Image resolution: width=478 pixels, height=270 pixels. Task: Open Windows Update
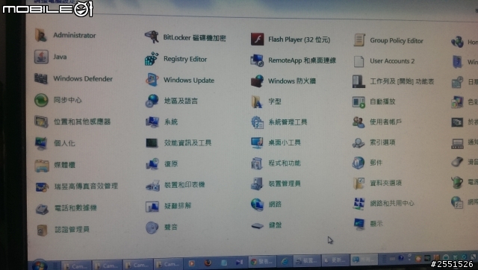click(x=180, y=81)
